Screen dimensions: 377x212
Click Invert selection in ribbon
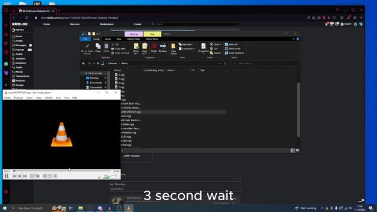point(234,53)
